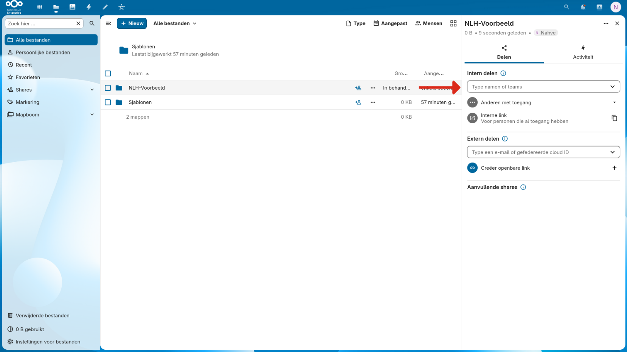Sort by the Grootte column header

tap(401, 73)
